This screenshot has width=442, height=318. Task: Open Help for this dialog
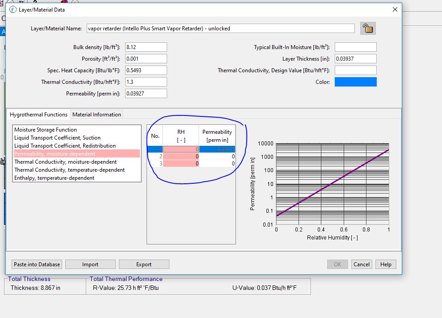click(386, 264)
